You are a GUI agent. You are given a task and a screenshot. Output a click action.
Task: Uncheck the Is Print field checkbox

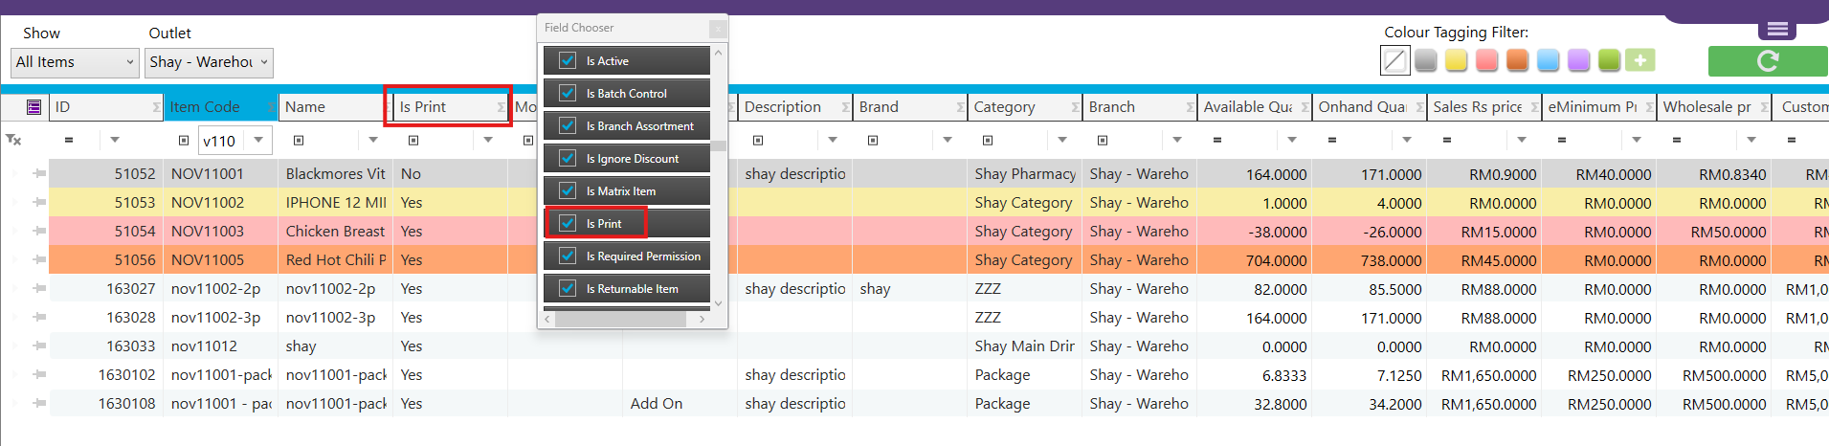pyautogui.click(x=568, y=224)
